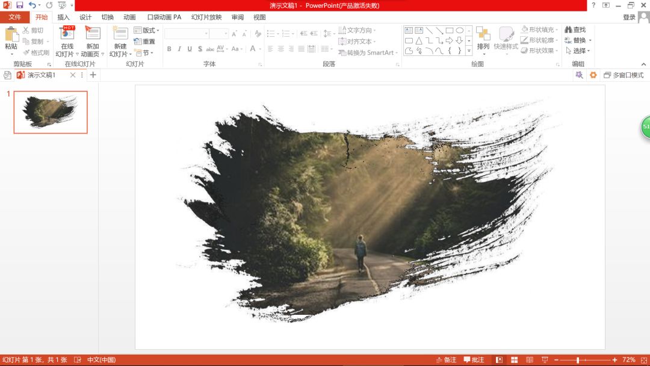Open the 插入 ribbon tab
This screenshot has width=650, height=366.
point(63,17)
